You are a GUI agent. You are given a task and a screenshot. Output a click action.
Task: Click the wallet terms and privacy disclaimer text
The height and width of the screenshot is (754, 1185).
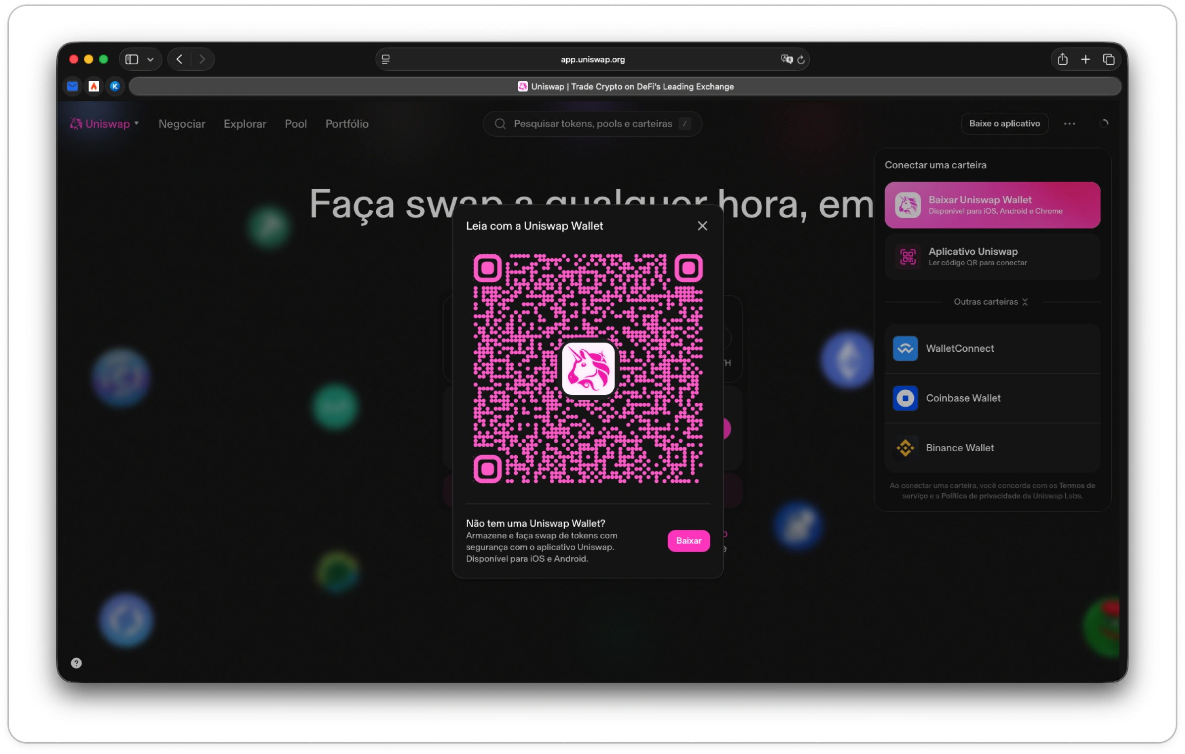coord(992,491)
